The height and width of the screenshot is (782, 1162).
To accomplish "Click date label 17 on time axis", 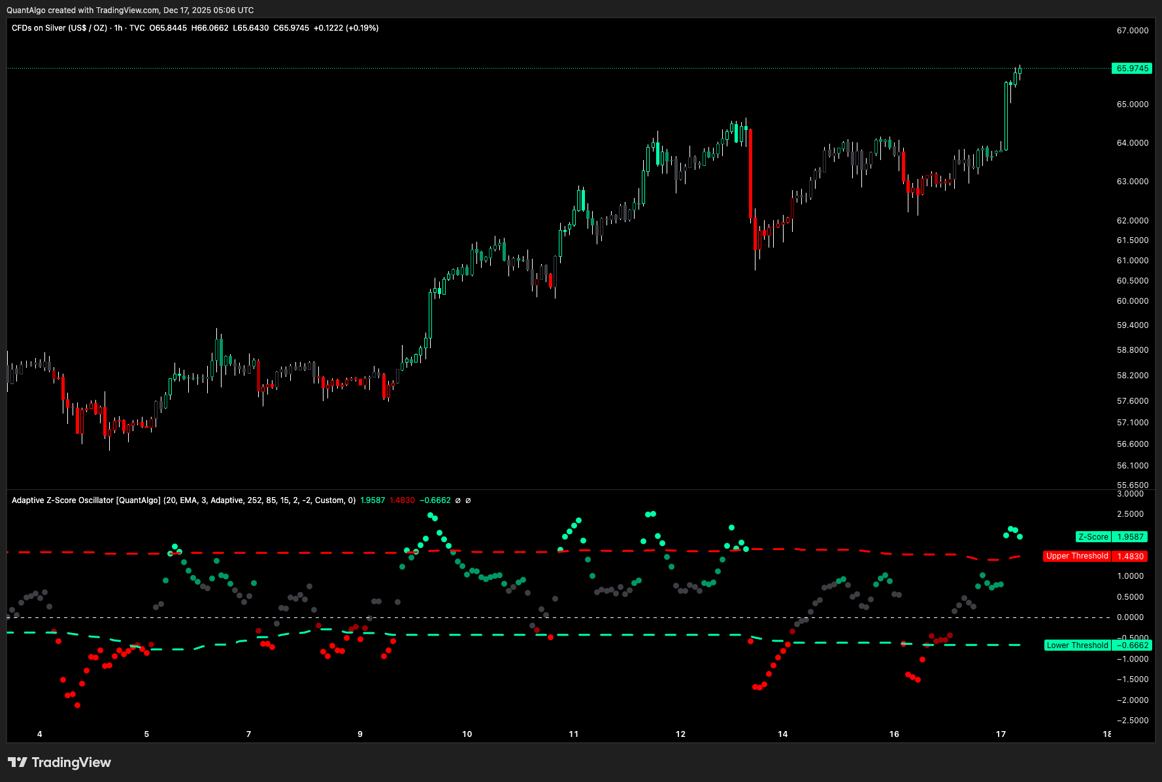I will tap(1001, 734).
